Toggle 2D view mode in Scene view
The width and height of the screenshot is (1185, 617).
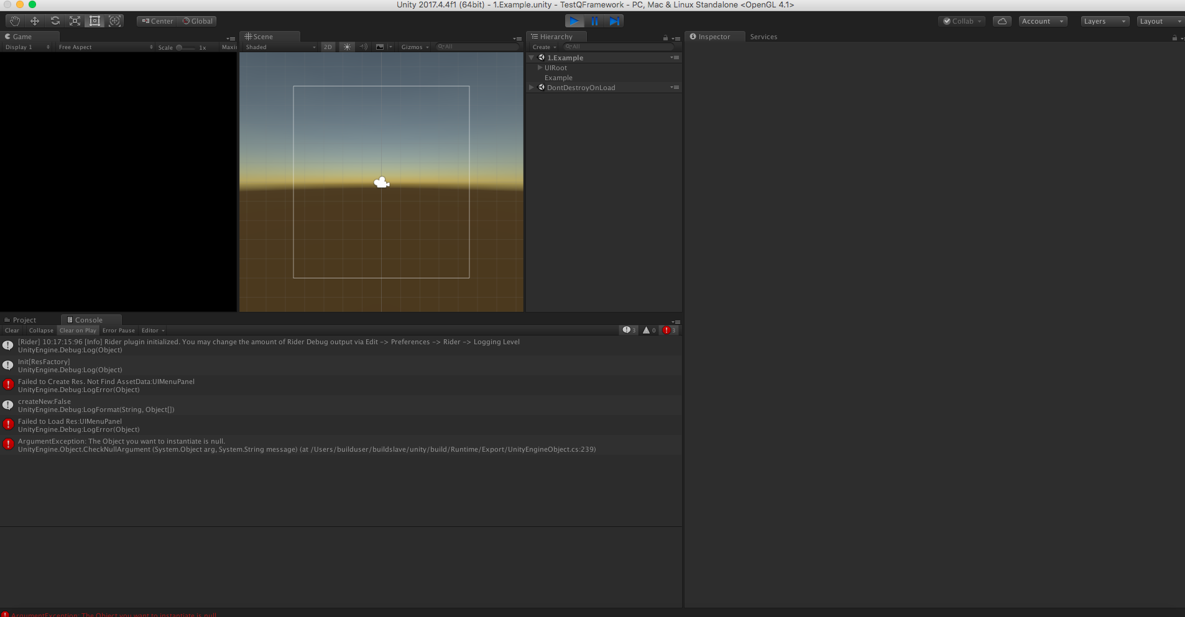[x=328, y=47]
